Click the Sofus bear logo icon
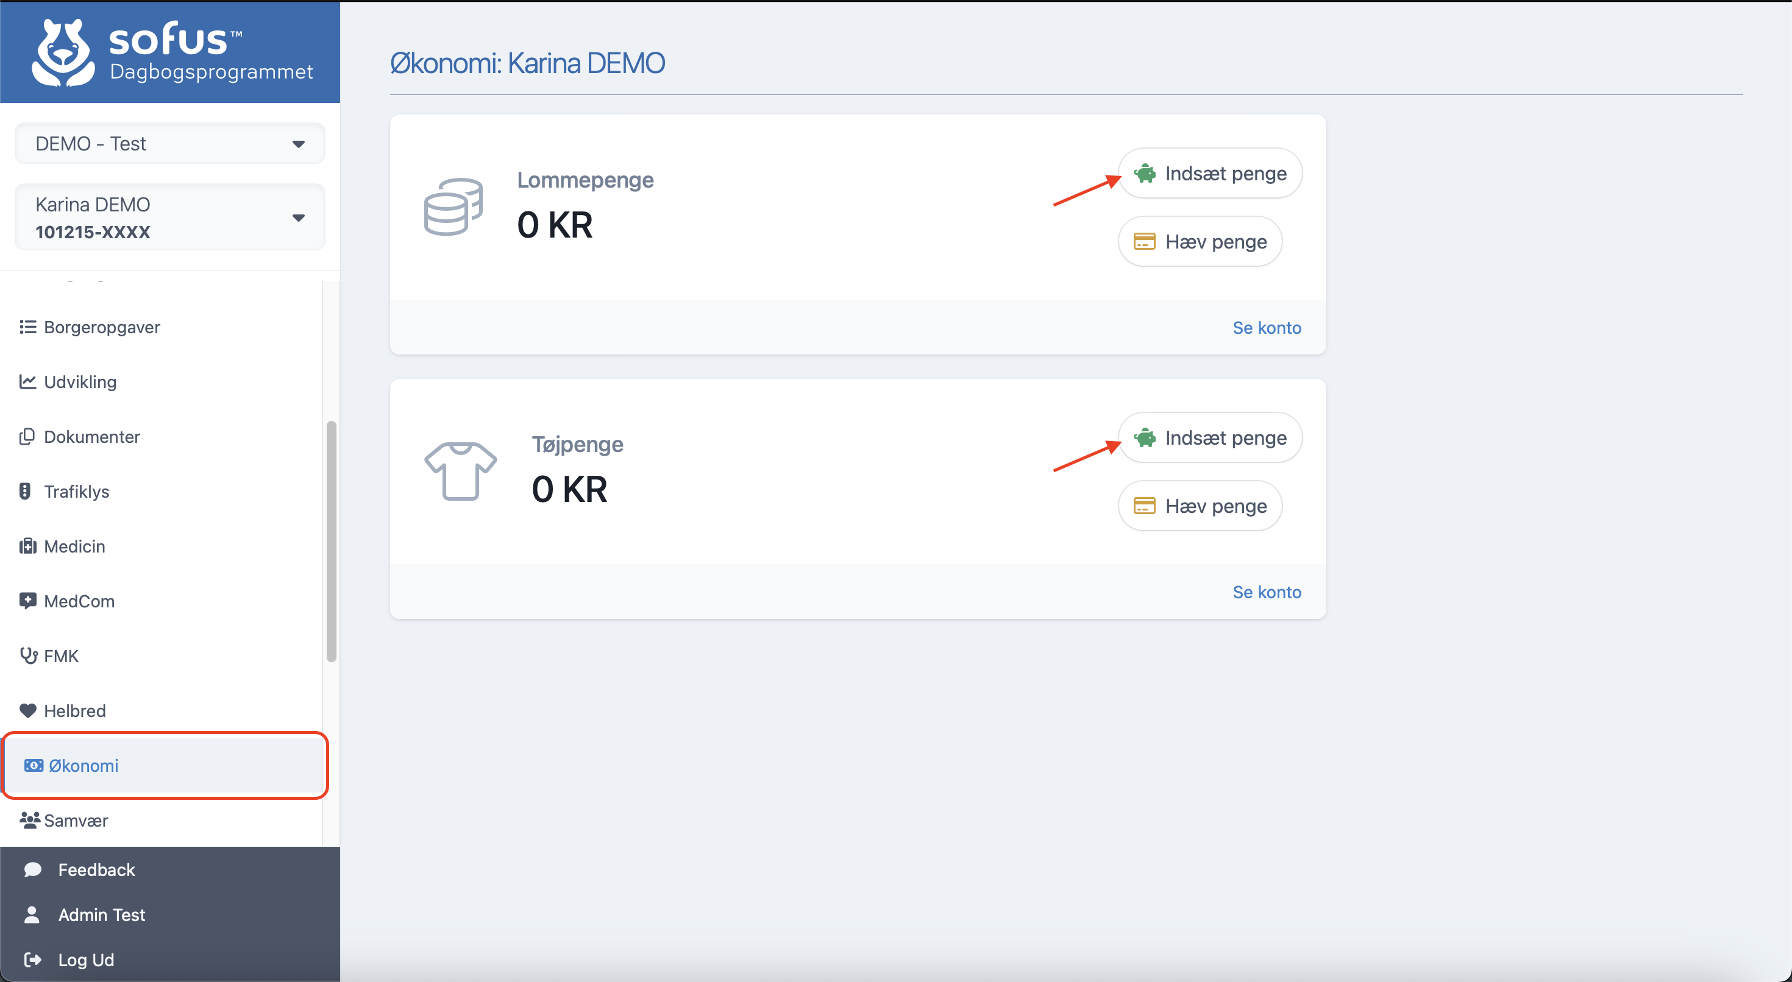1792x982 pixels. [x=63, y=53]
